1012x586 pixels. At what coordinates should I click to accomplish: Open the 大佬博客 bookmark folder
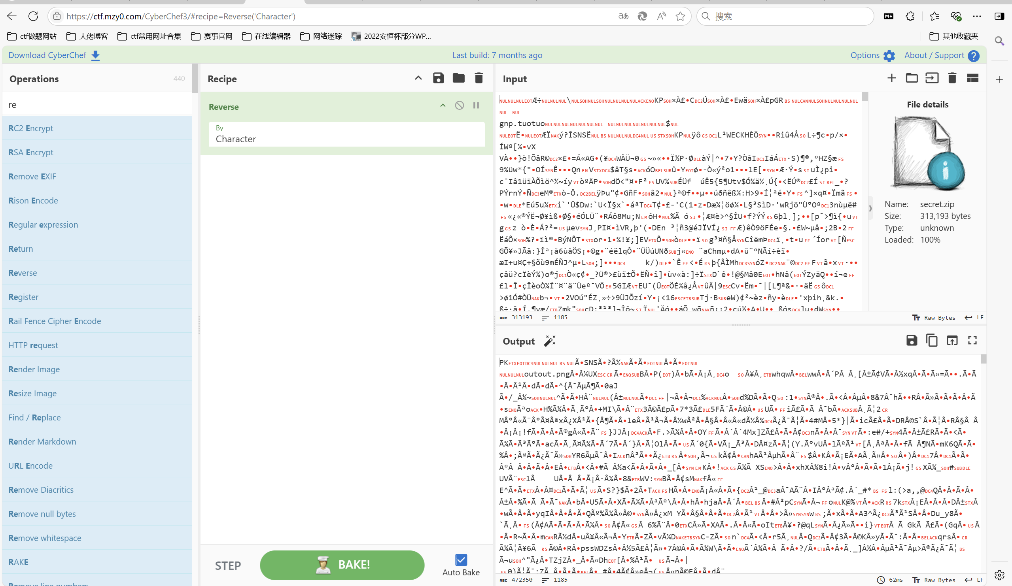tap(87, 36)
